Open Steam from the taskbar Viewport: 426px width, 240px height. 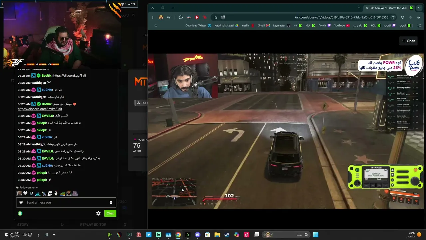227,235
